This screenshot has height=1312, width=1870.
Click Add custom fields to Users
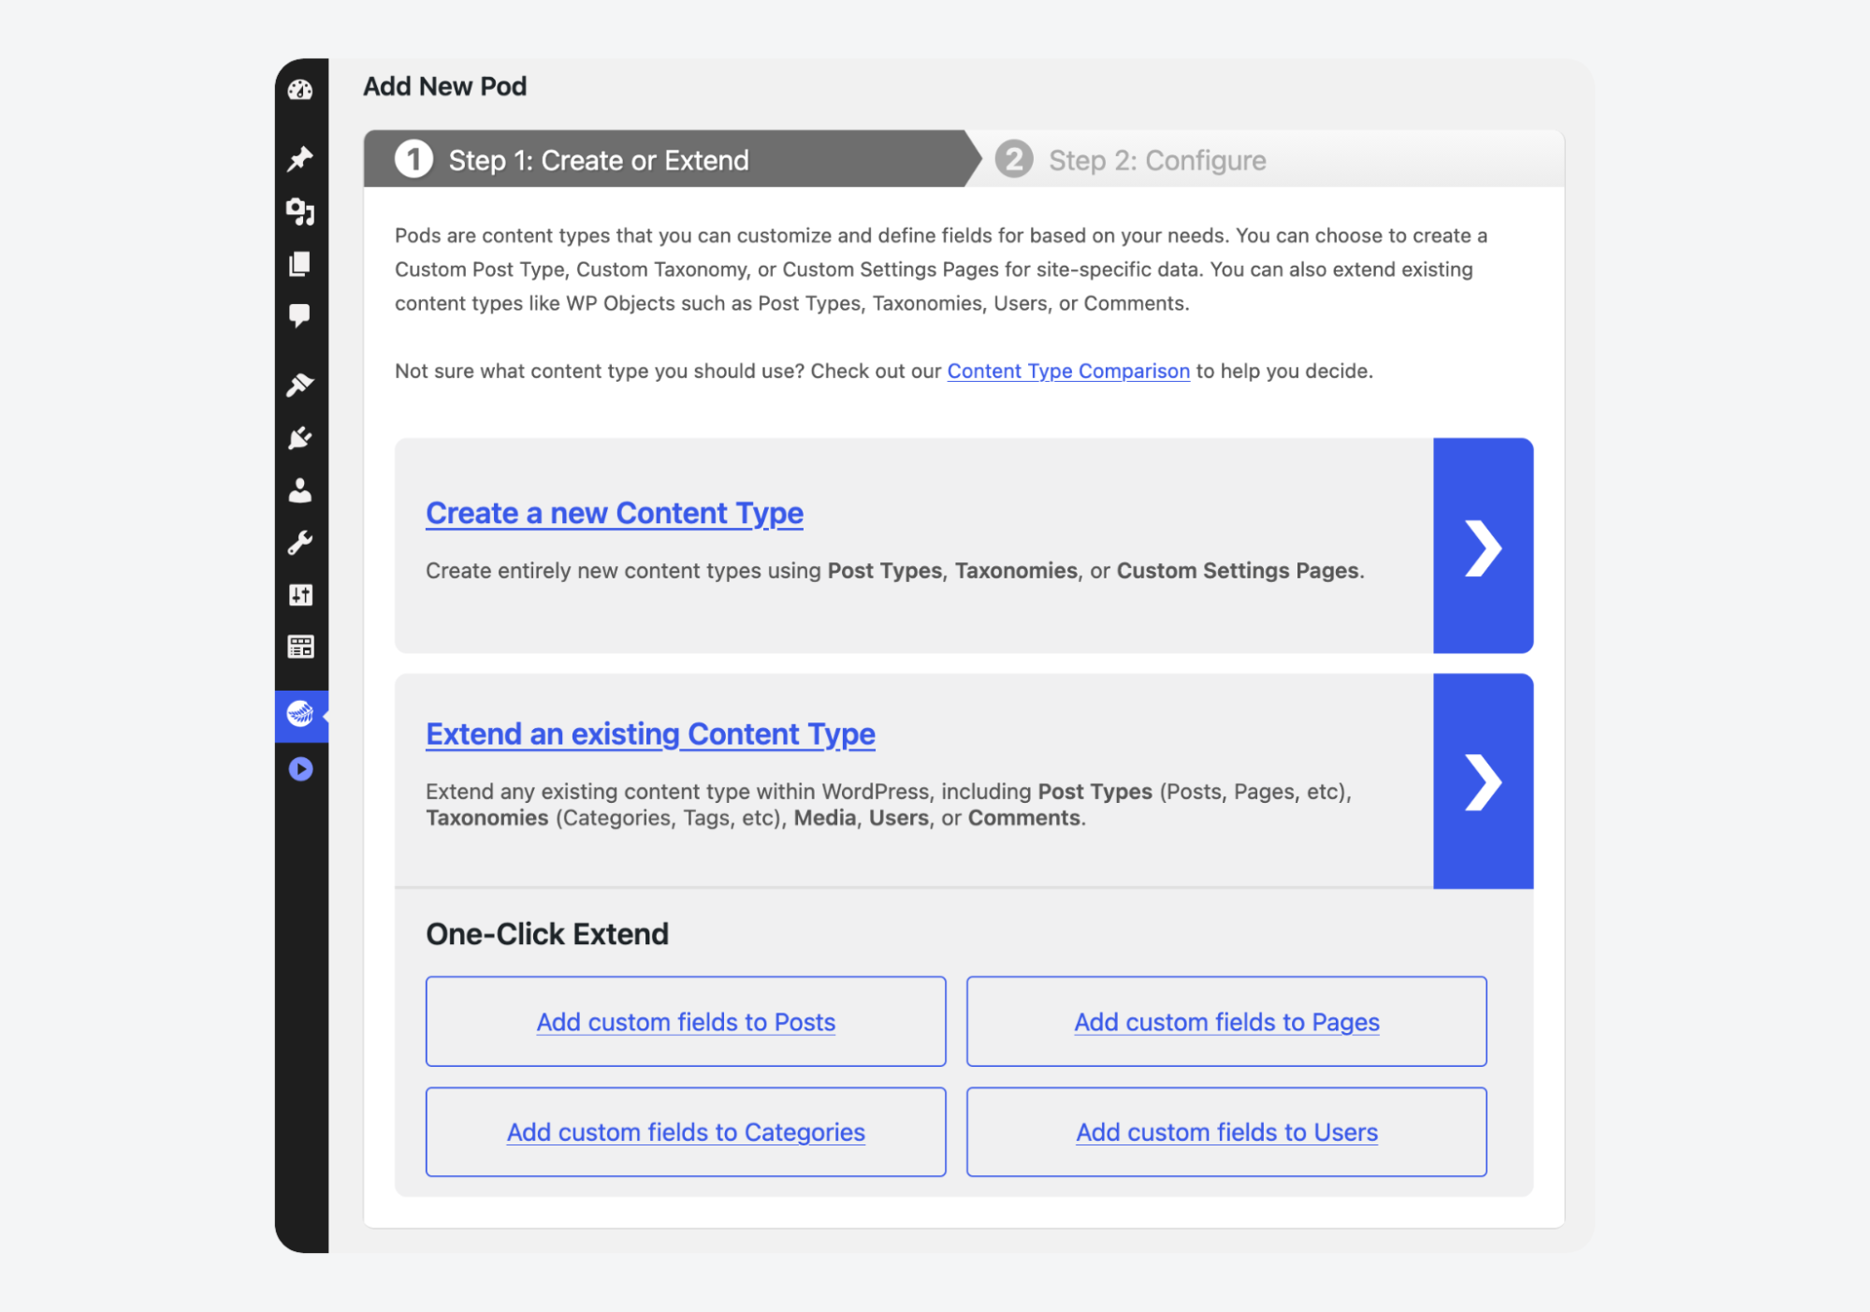tap(1225, 1131)
